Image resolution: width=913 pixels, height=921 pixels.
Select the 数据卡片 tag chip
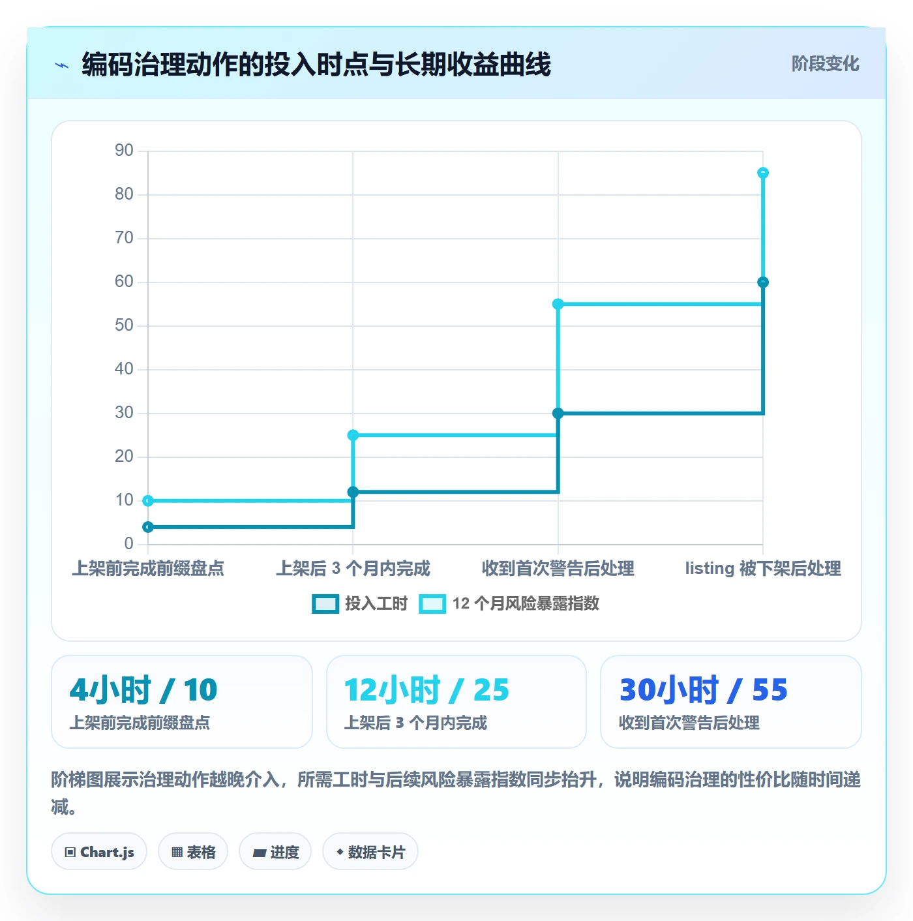coord(370,852)
